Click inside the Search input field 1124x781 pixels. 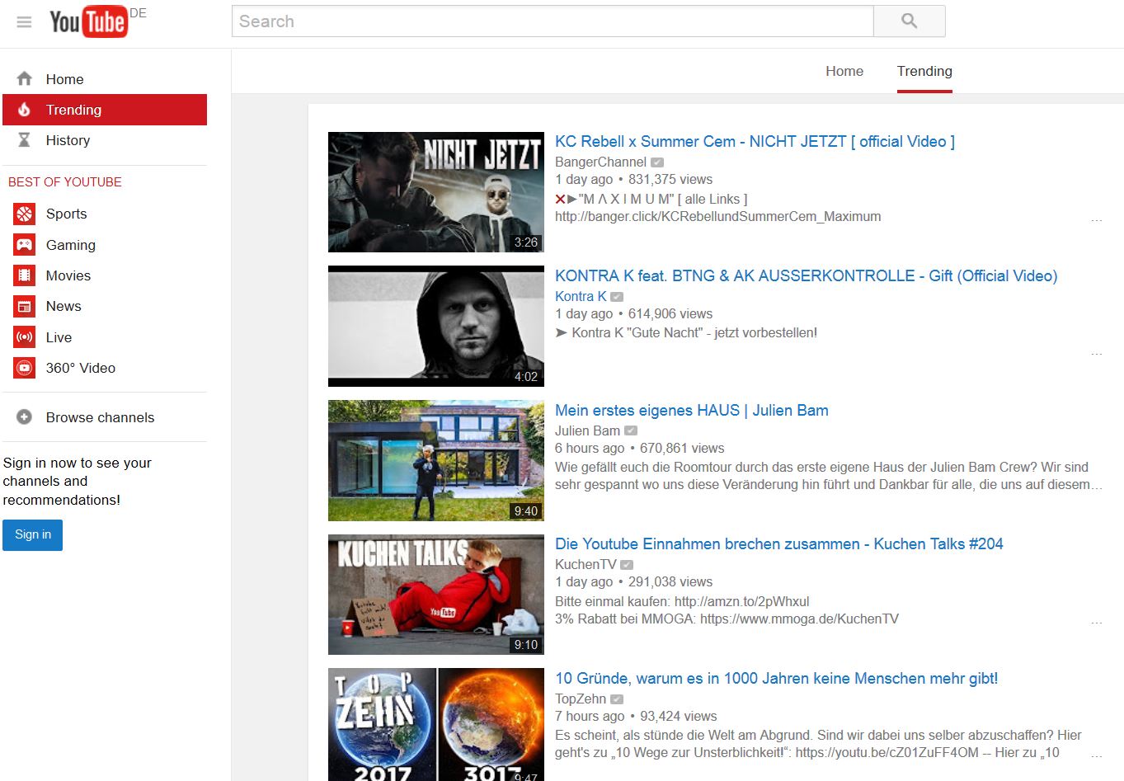(x=553, y=21)
